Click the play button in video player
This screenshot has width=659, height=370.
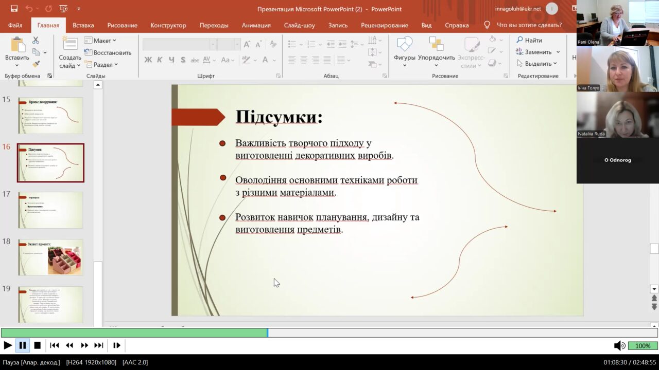click(8, 345)
